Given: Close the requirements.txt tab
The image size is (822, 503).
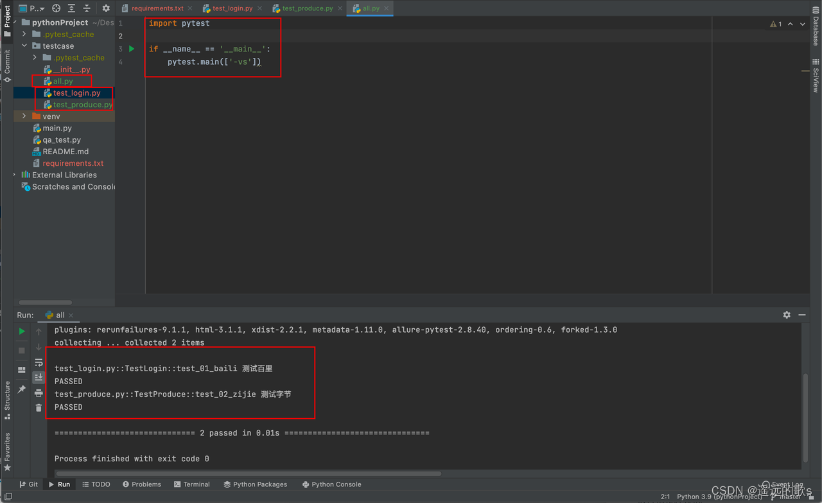Looking at the screenshot, I should pos(191,8).
